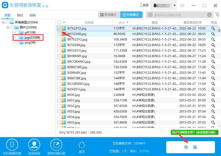Click search magnifier in filter box
Screen dimensions: 221x156
click(x=150, y=15)
